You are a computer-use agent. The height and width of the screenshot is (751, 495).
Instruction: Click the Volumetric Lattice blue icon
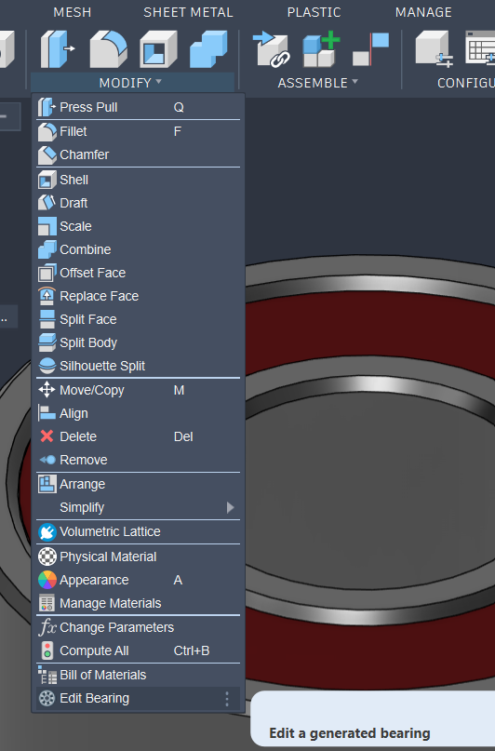pyautogui.click(x=47, y=532)
